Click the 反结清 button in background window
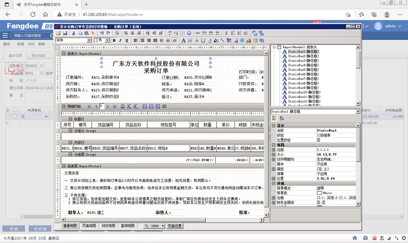The image size is (408, 243). (x=40, y=228)
